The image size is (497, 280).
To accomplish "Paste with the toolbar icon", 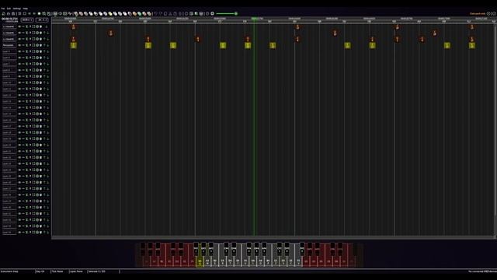I will [x=176, y=14].
